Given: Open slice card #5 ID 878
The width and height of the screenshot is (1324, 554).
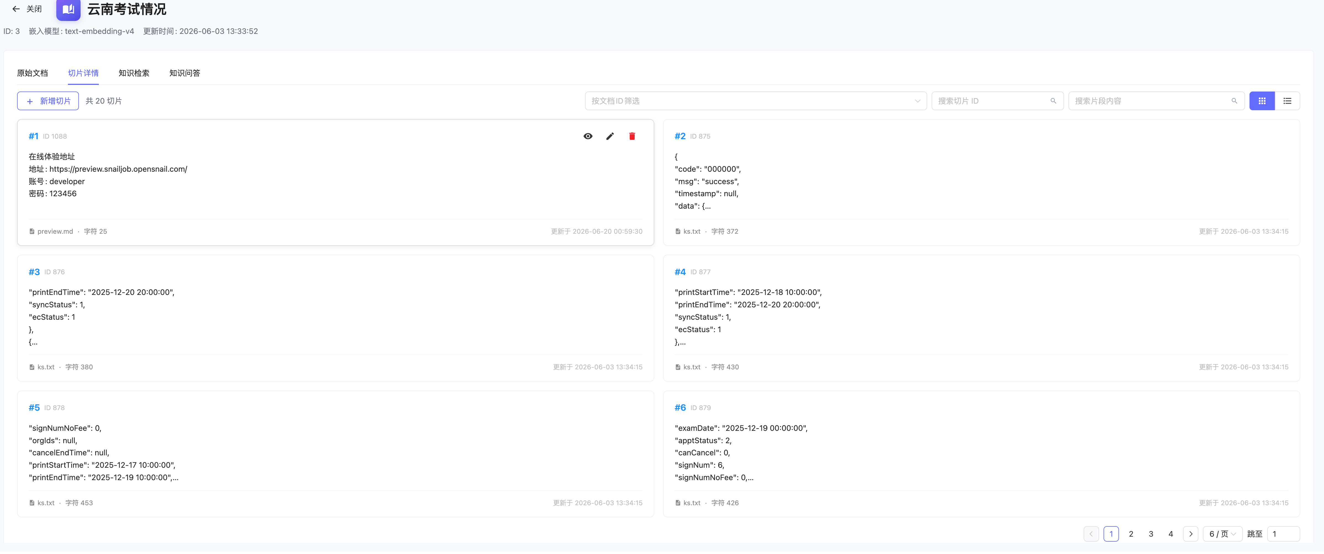Looking at the screenshot, I should click(335, 454).
